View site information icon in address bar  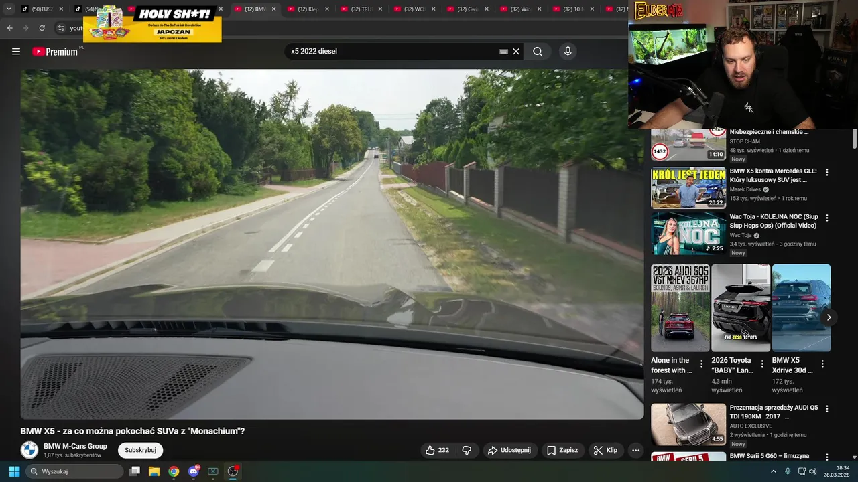point(60,28)
